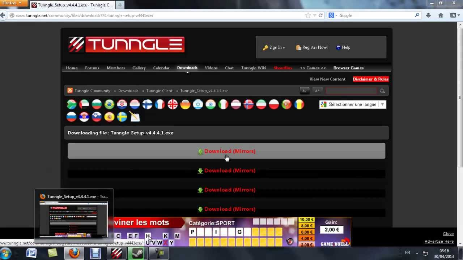Select the Portugal flag icon
Screen dimensions: 463x260
click(x=286, y=104)
